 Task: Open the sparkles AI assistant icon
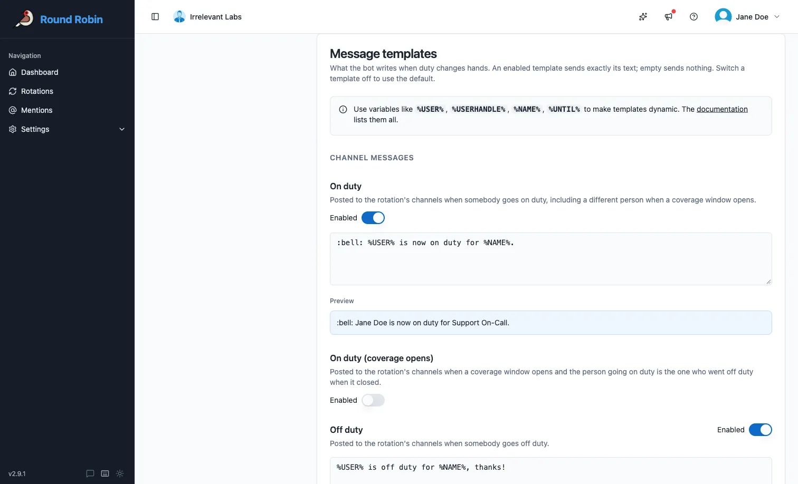pos(643,17)
